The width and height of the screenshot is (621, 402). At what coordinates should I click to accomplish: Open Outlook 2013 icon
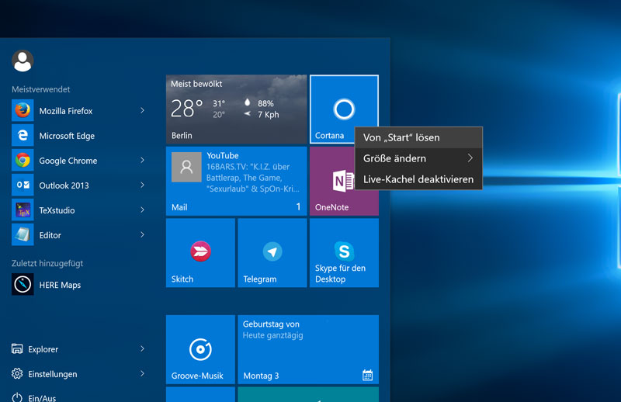pyautogui.click(x=23, y=185)
